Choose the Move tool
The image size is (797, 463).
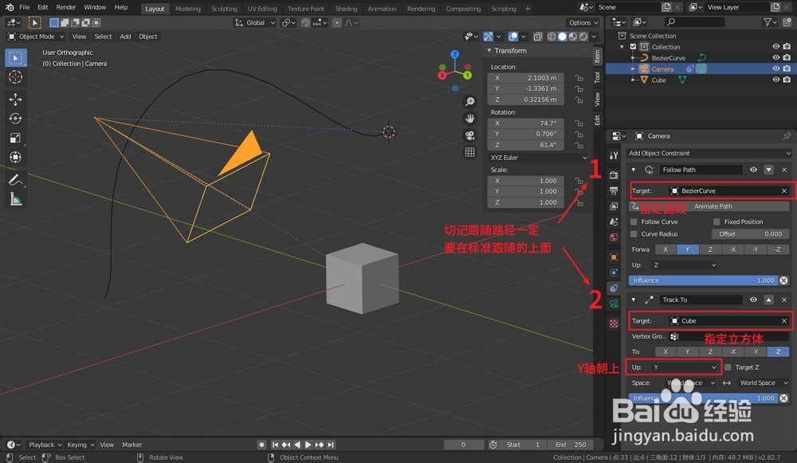coord(16,100)
